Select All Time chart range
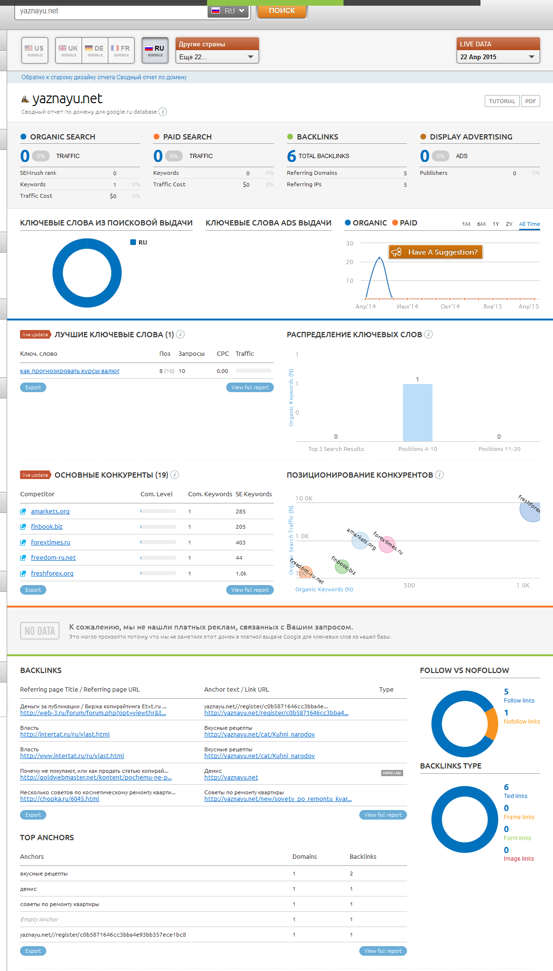 [529, 224]
